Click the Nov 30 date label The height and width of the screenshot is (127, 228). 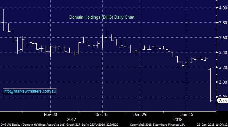tap(50, 114)
